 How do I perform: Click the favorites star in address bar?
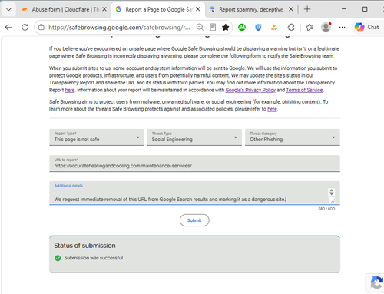tap(226, 27)
